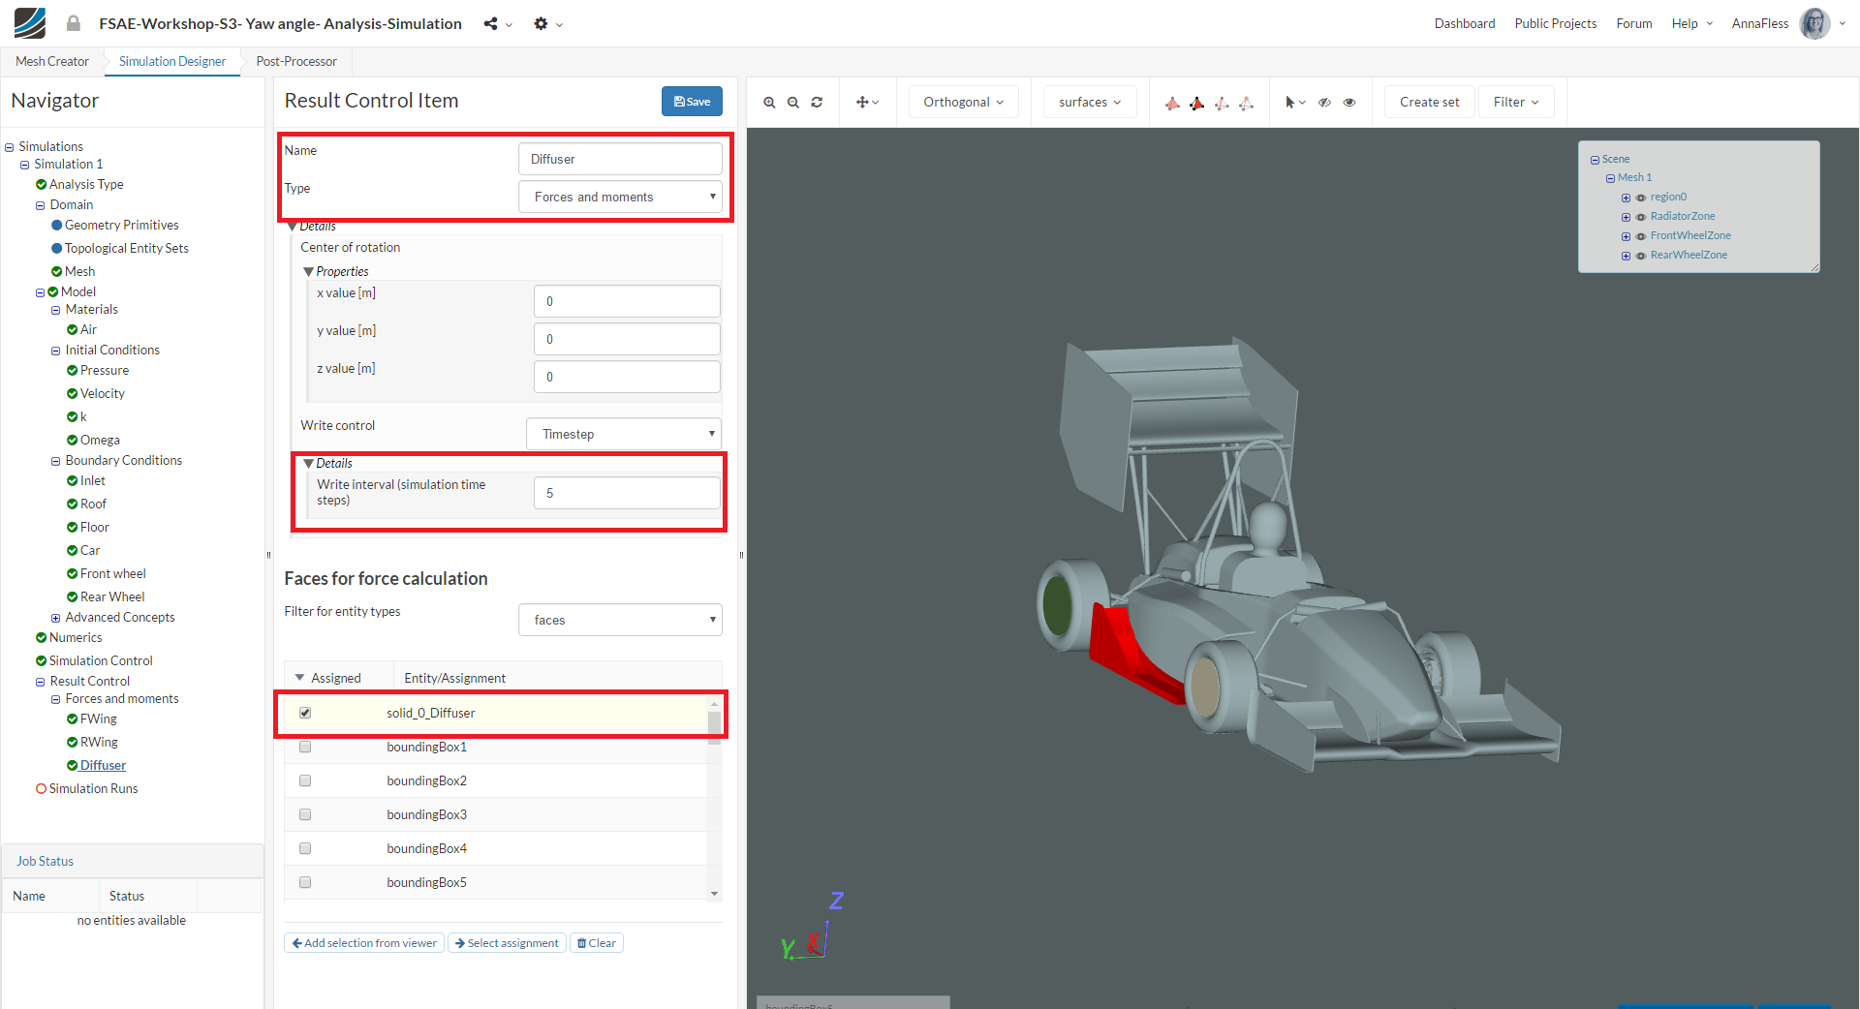This screenshot has width=1860, height=1009.
Task: Open the Orthogonal projection dropdown
Action: tap(963, 103)
